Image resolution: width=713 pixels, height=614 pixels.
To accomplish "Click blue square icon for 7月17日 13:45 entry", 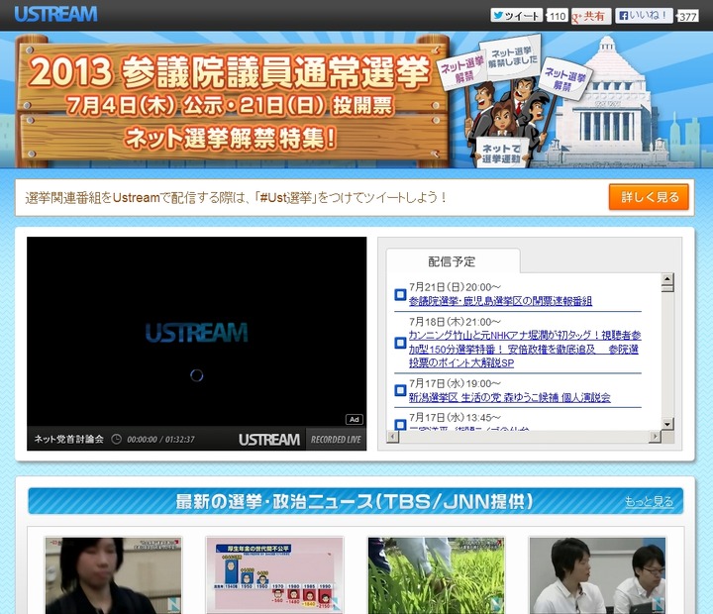I will pyautogui.click(x=400, y=424).
